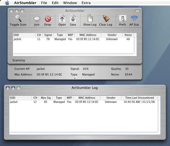The image size is (170, 146).
Task: Sort log by Time Last Encountered
Action: point(139,98)
